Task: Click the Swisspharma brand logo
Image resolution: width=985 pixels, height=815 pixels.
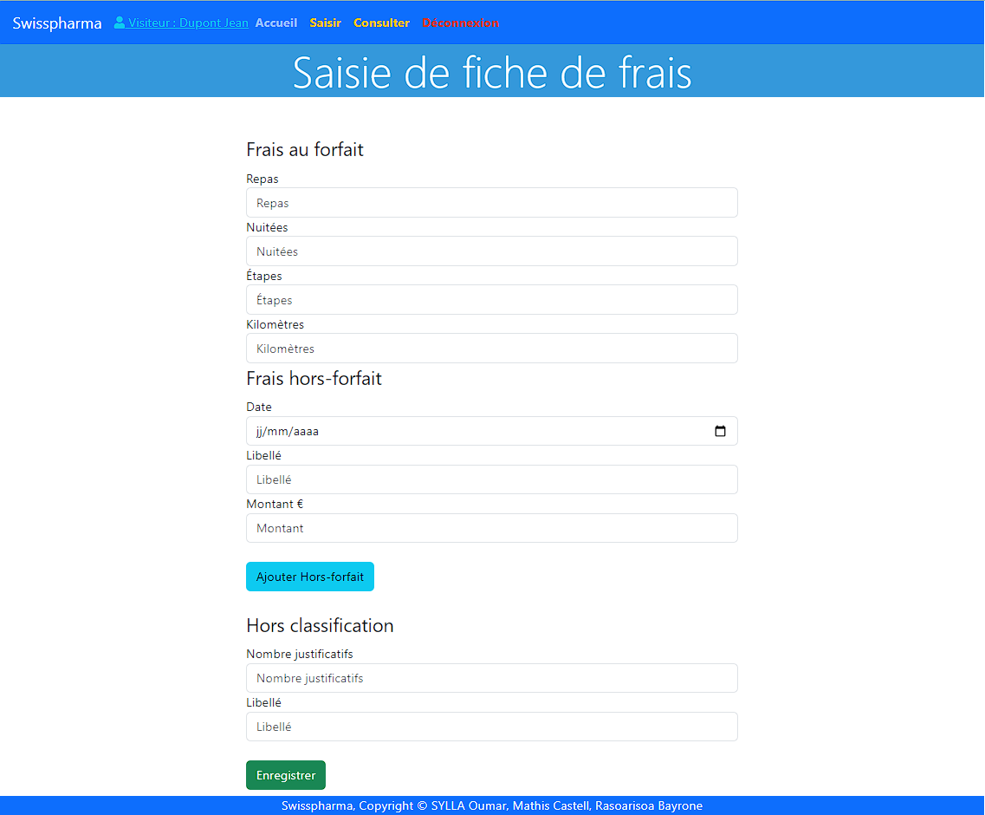Action: [57, 23]
